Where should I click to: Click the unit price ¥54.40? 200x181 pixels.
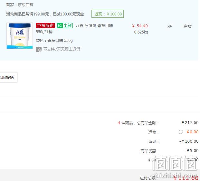140,26
